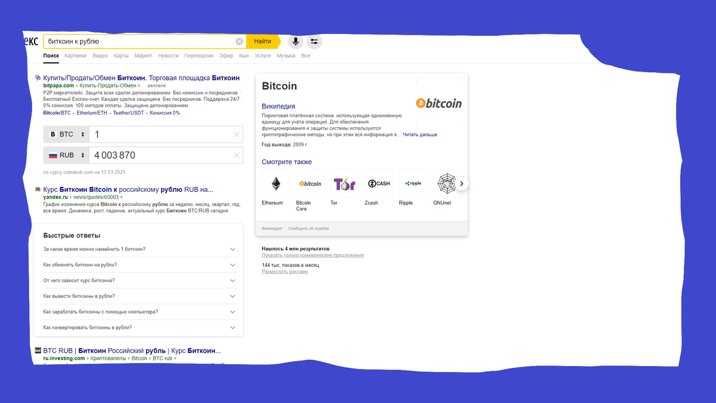
Task: Open the RUB currency dropdown
Action: coord(66,155)
